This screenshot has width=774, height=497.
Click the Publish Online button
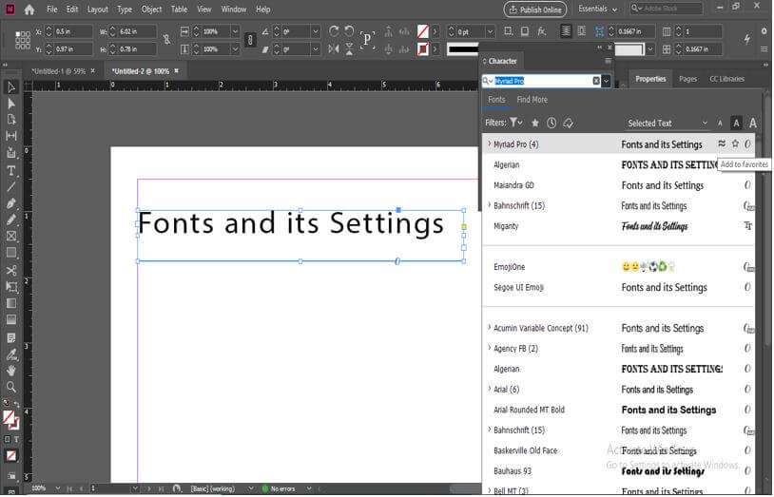point(534,10)
